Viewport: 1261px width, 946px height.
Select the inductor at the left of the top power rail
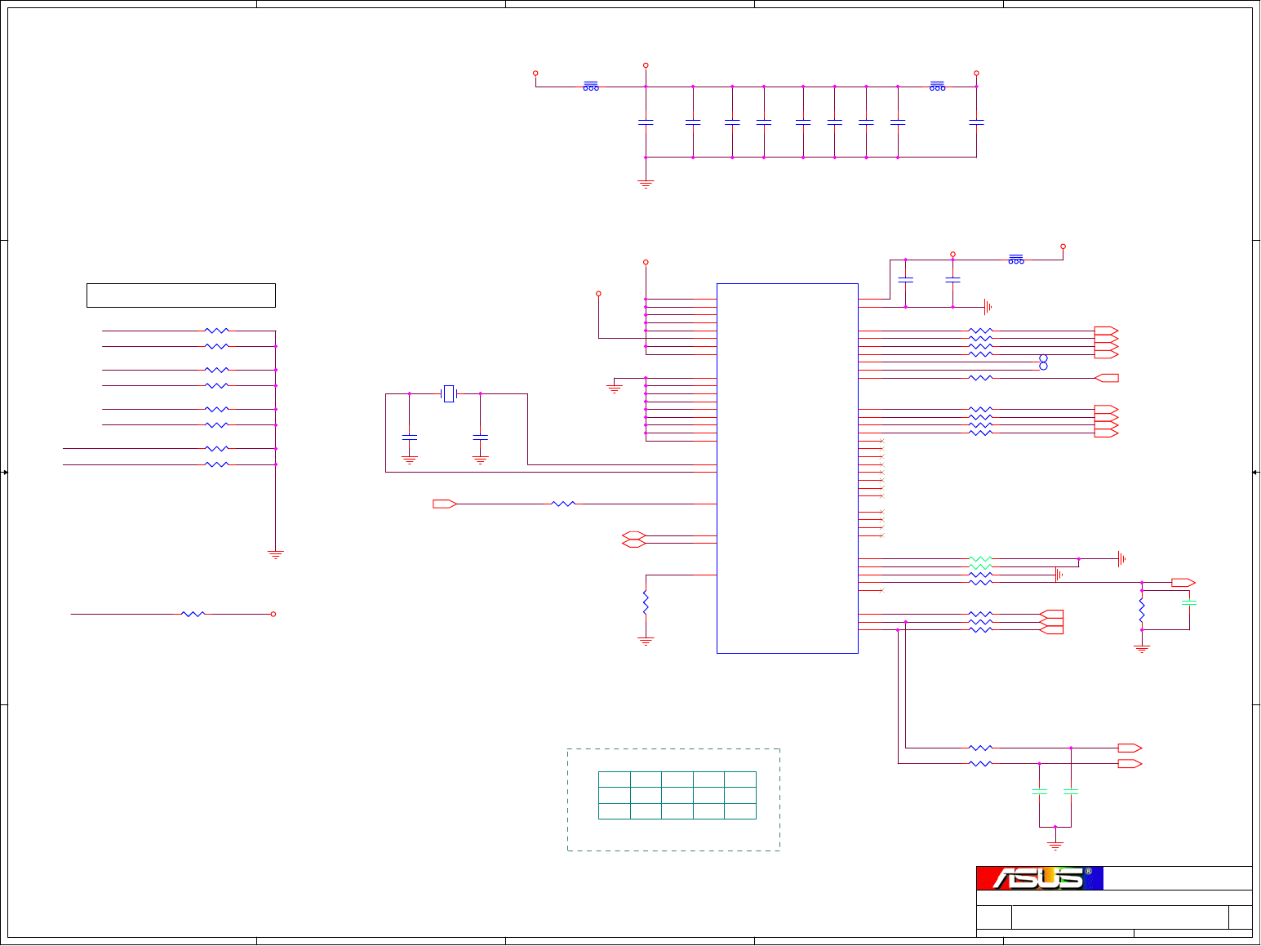click(591, 86)
